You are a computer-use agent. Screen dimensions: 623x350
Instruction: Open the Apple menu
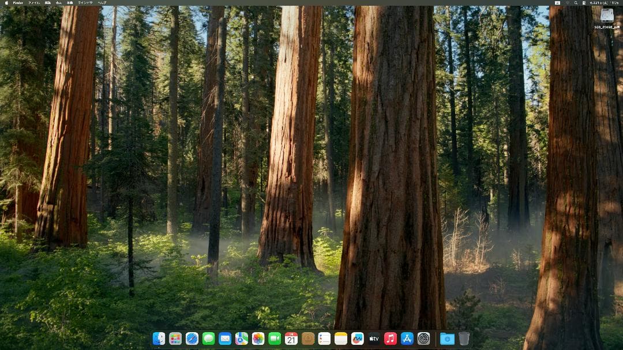click(6, 3)
